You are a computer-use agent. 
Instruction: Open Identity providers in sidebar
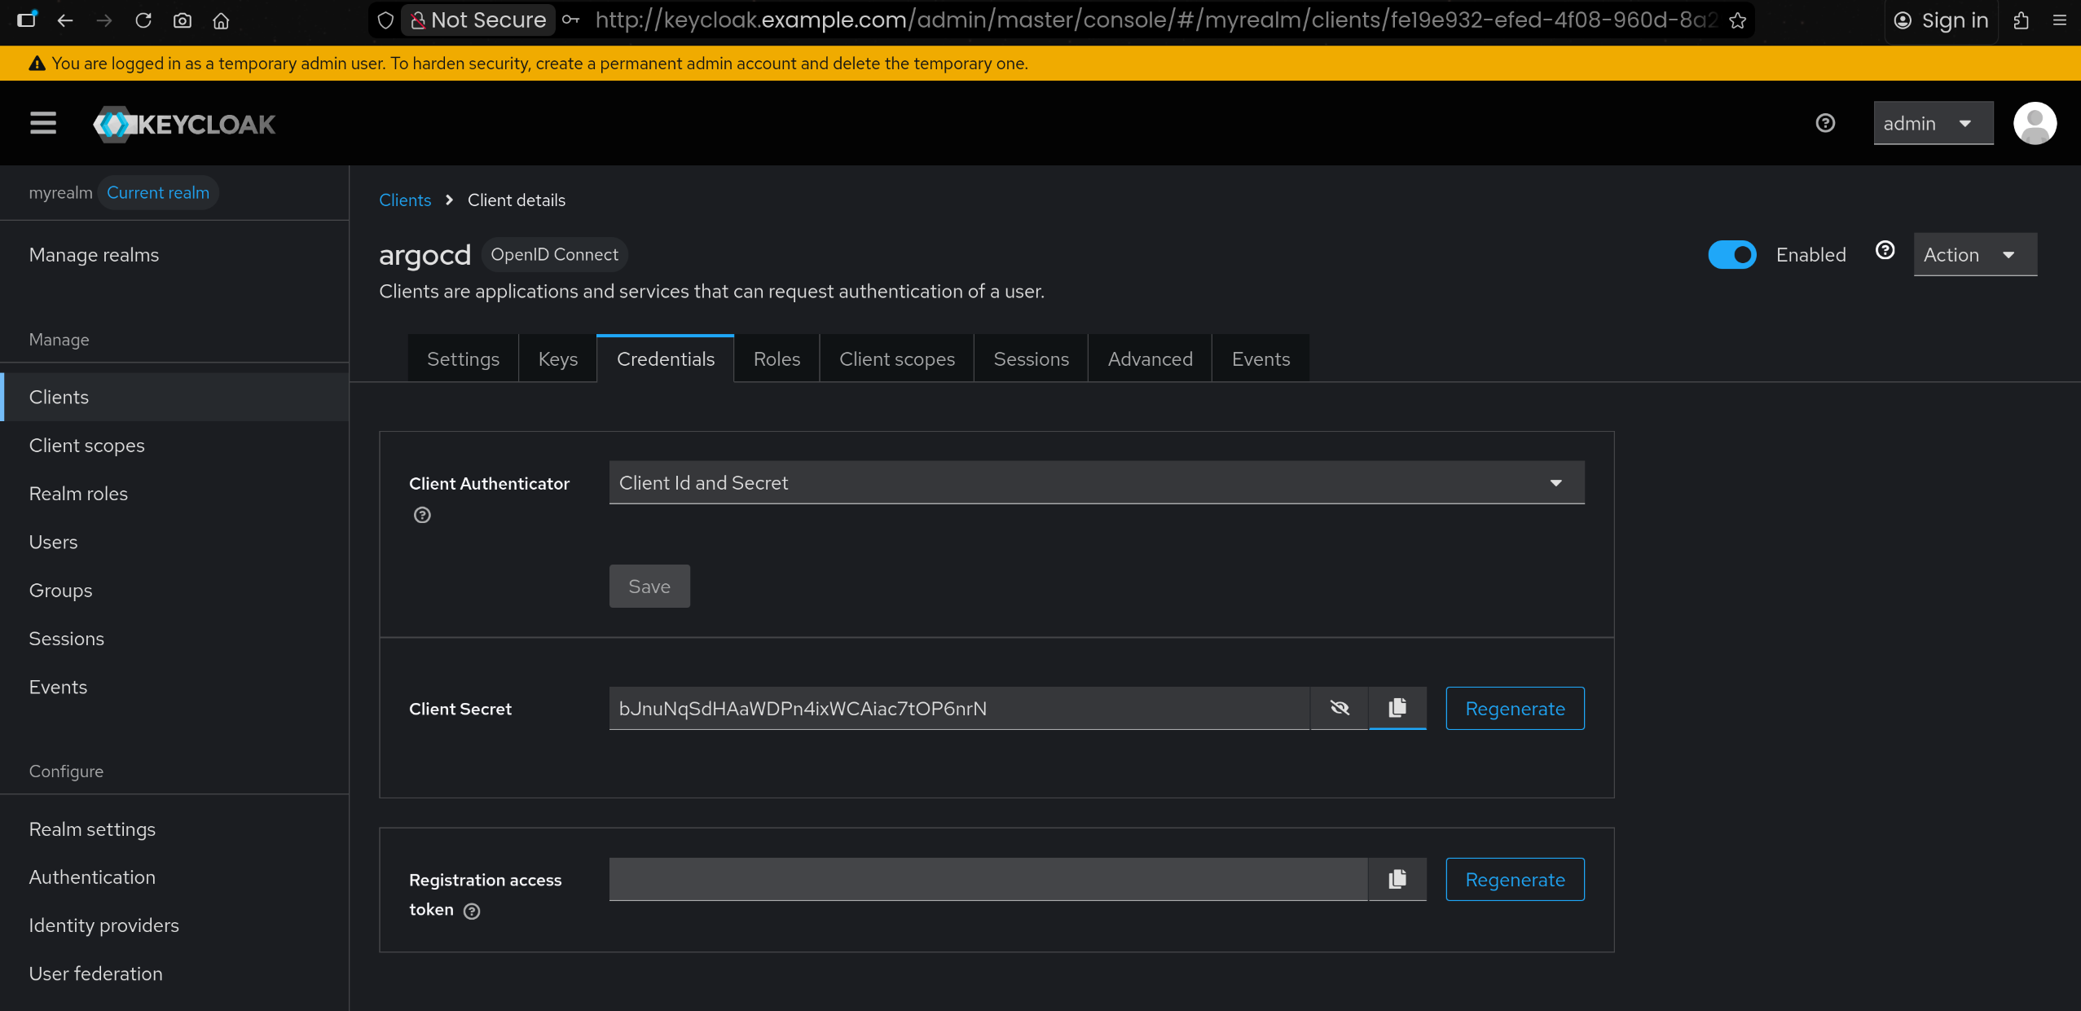coord(103,925)
